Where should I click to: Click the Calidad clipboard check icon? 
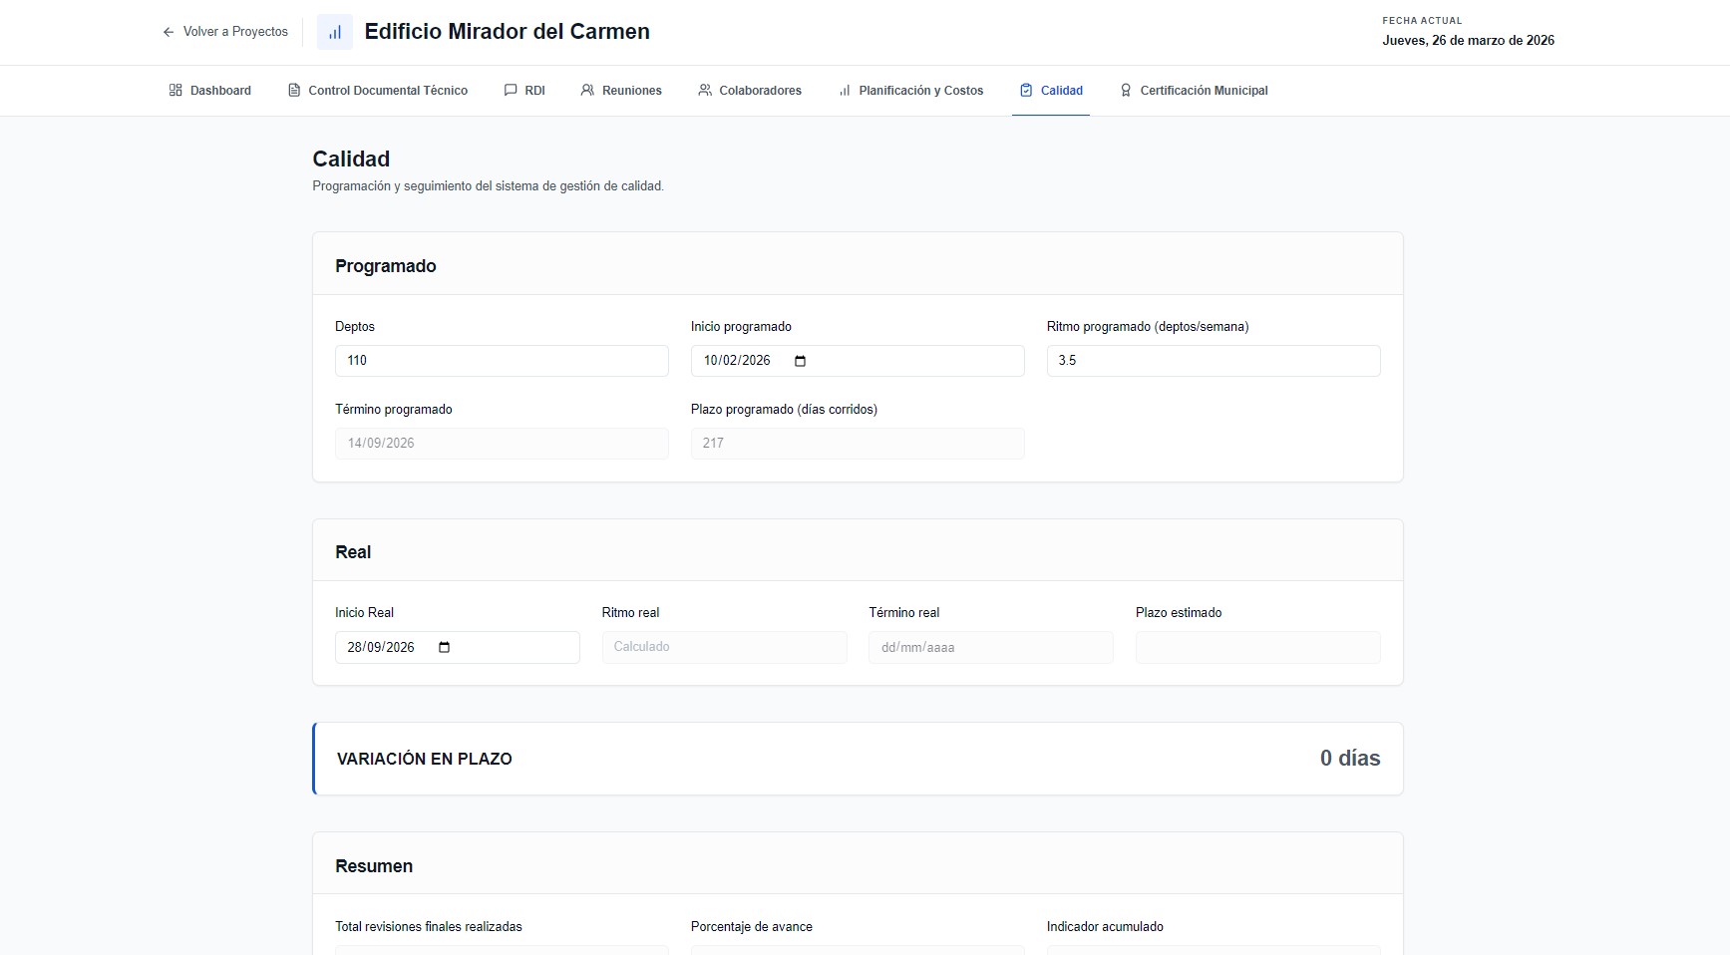[1026, 90]
